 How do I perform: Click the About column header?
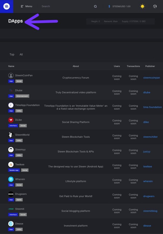76,66
